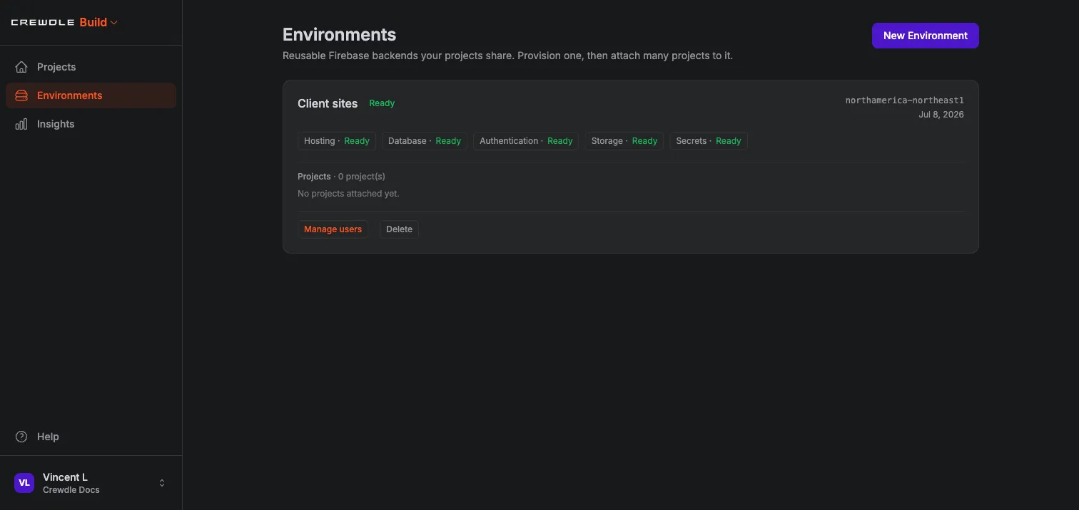Click the Client sites environment title
1079x510 pixels.
[x=328, y=103]
